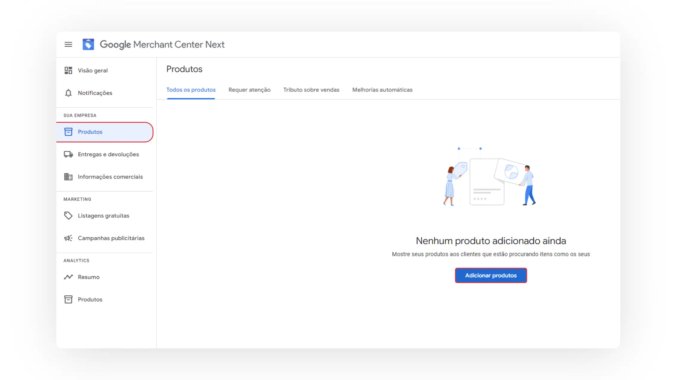This screenshot has width=677, height=380.
Task: Switch to the Requer atenção tab
Action: click(x=249, y=90)
